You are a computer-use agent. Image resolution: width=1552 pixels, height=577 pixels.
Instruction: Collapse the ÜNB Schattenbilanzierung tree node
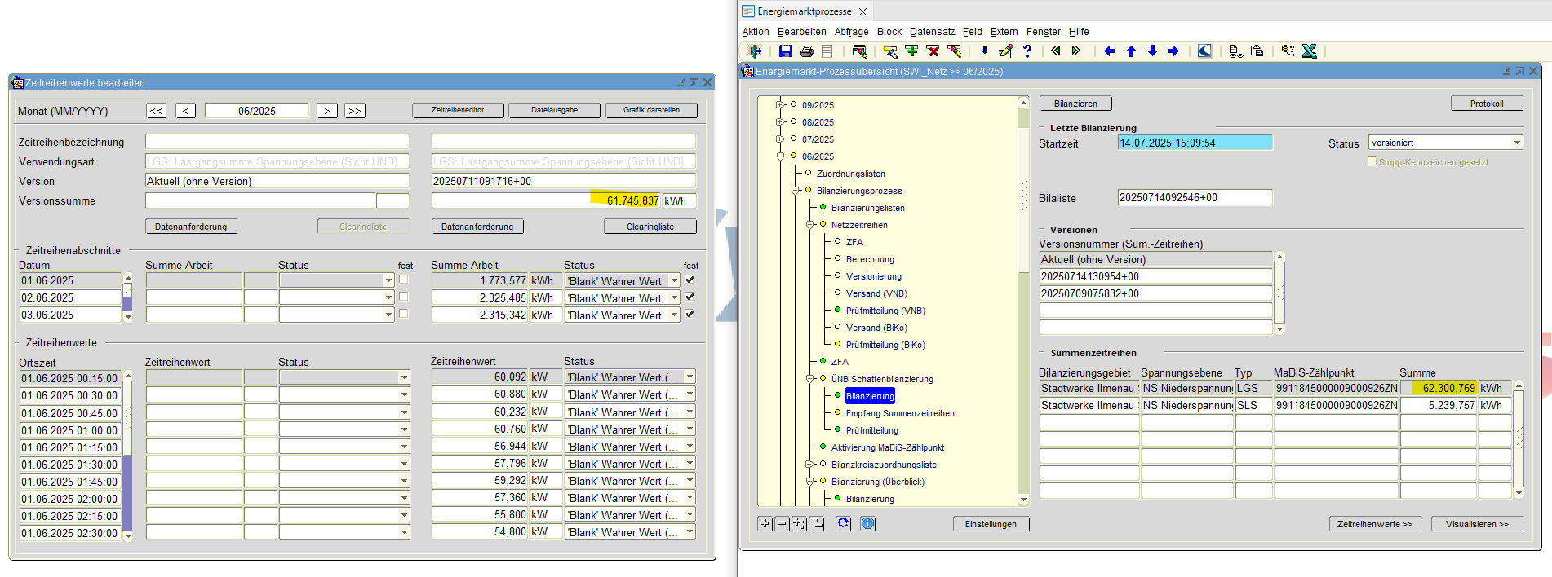809,379
